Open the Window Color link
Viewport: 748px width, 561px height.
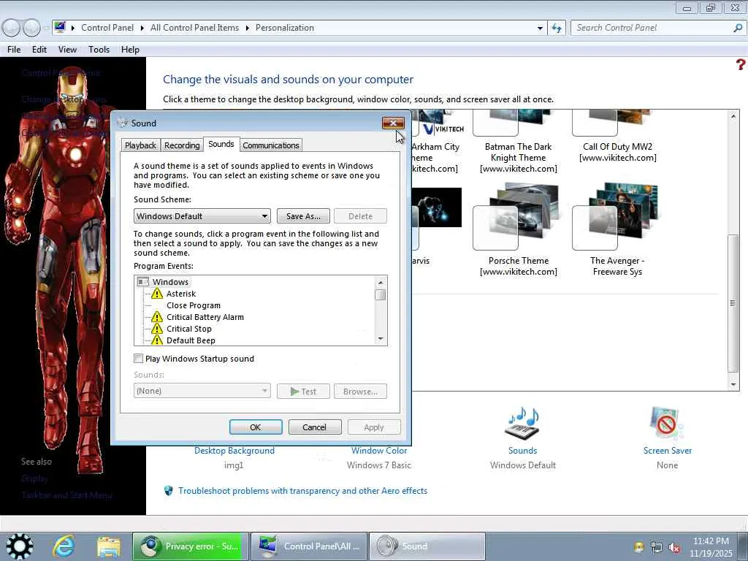[x=379, y=450]
